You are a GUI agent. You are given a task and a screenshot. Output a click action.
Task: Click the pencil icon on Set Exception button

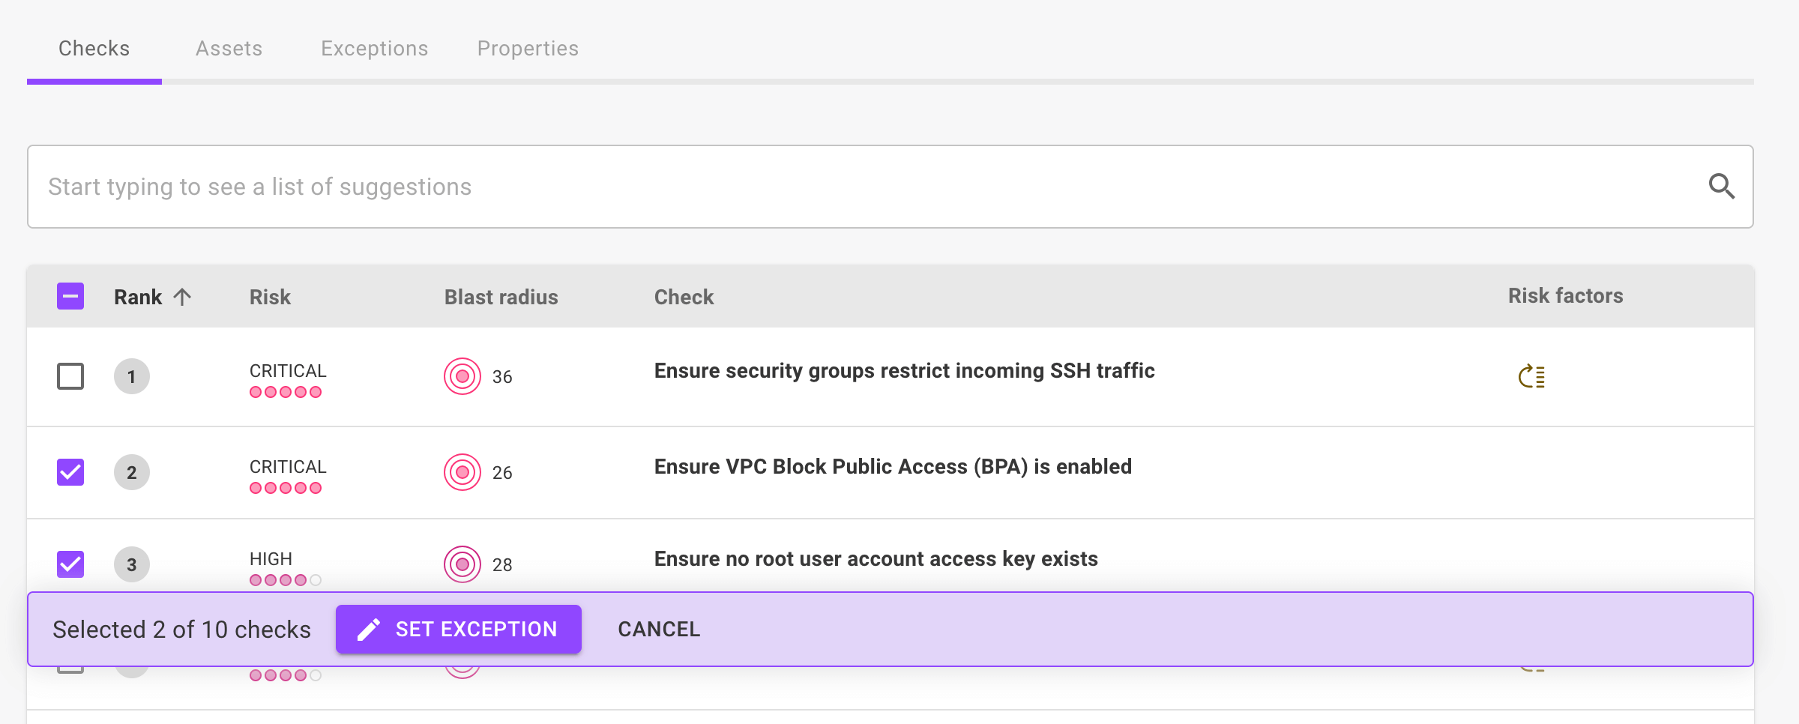[x=367, y=629]
